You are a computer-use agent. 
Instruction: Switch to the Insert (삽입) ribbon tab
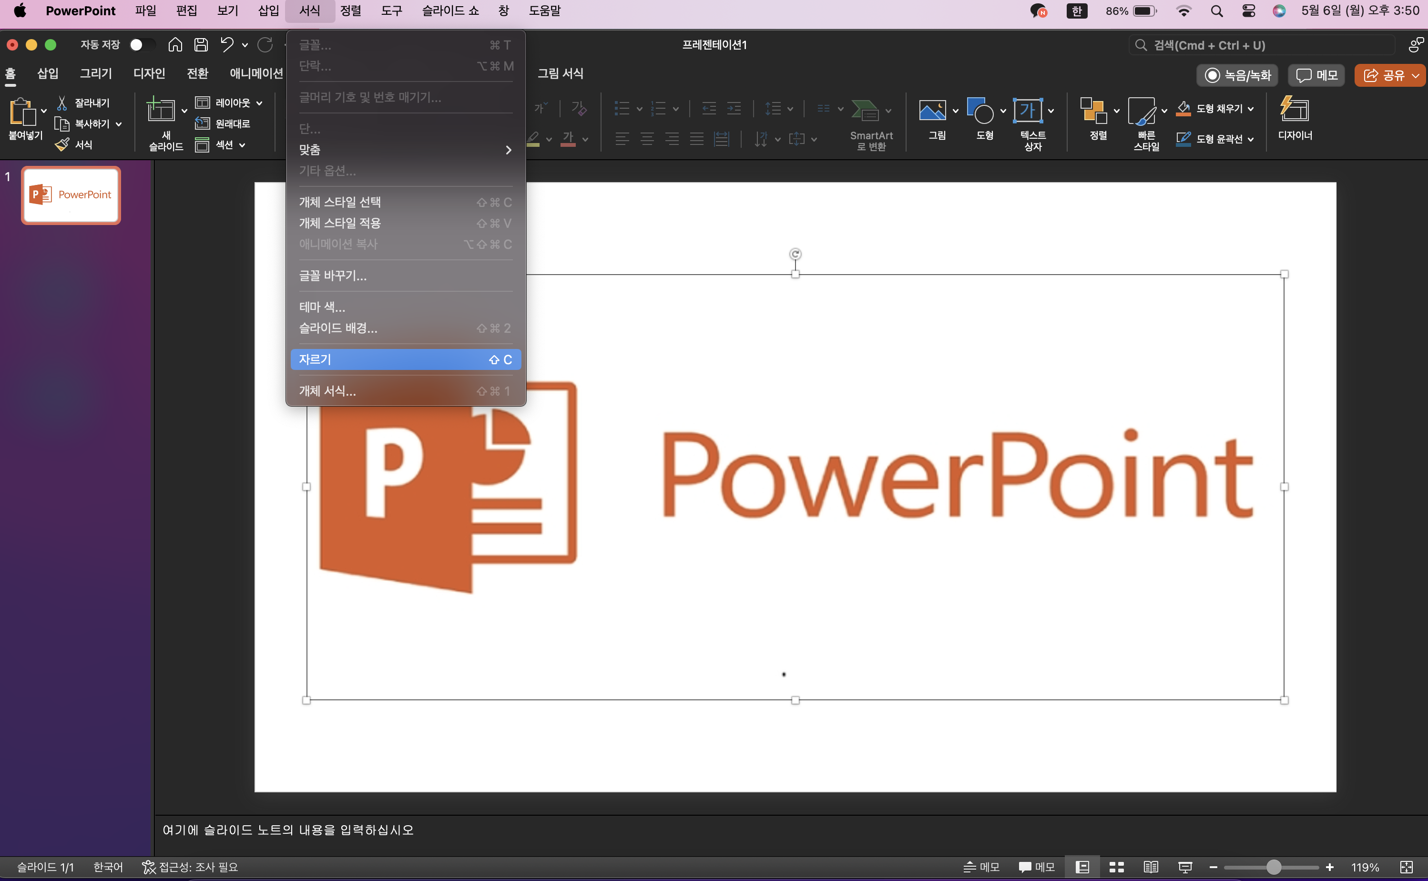click(x=48, y=73)
